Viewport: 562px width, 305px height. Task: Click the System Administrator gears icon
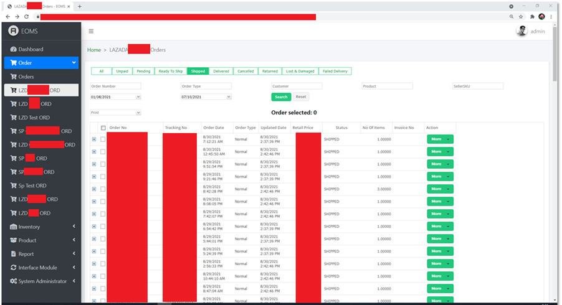13,281
